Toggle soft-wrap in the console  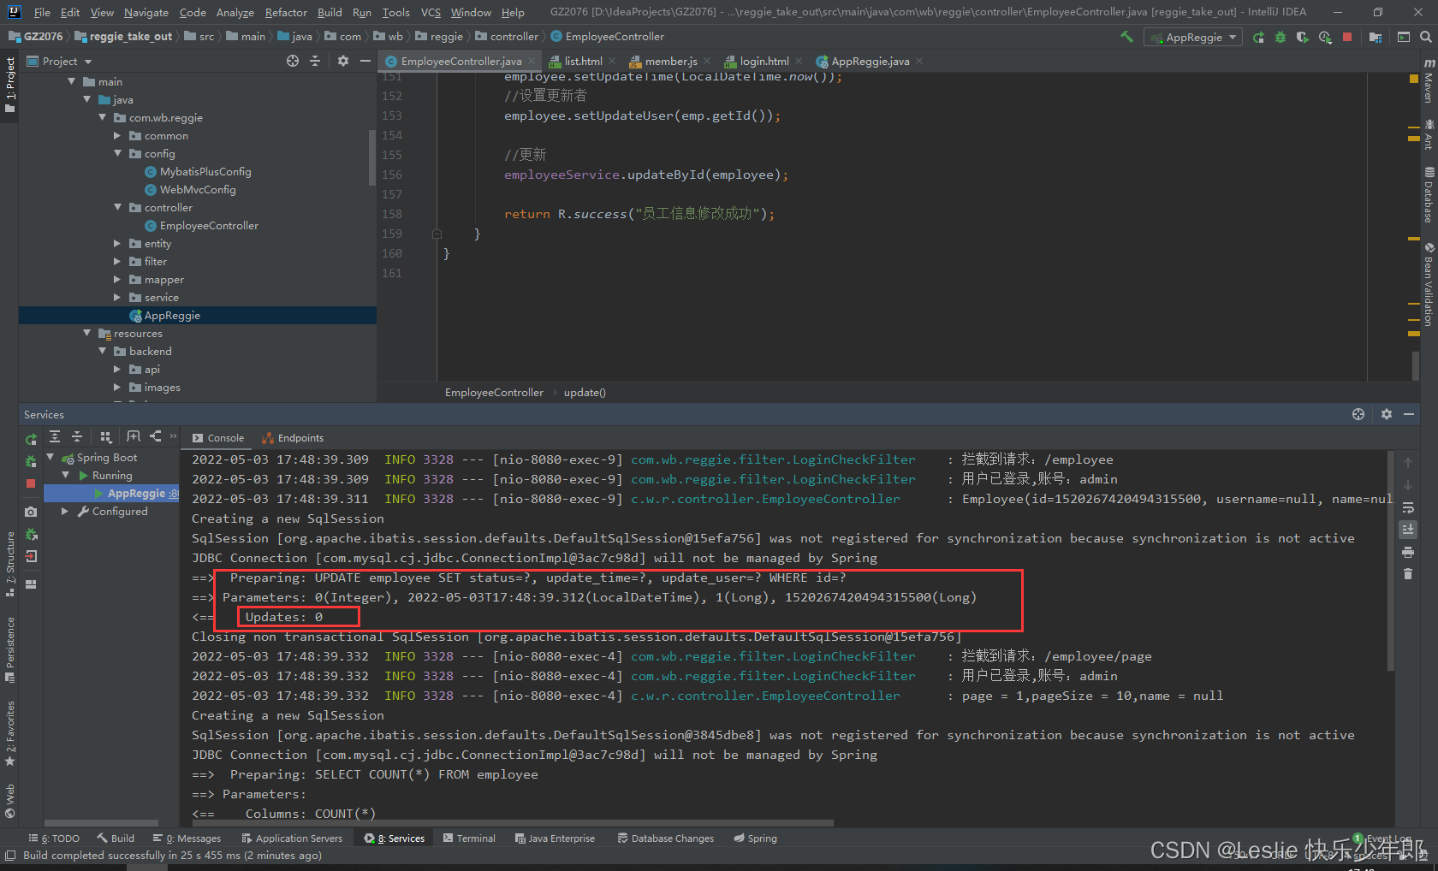coord(1408,507)
